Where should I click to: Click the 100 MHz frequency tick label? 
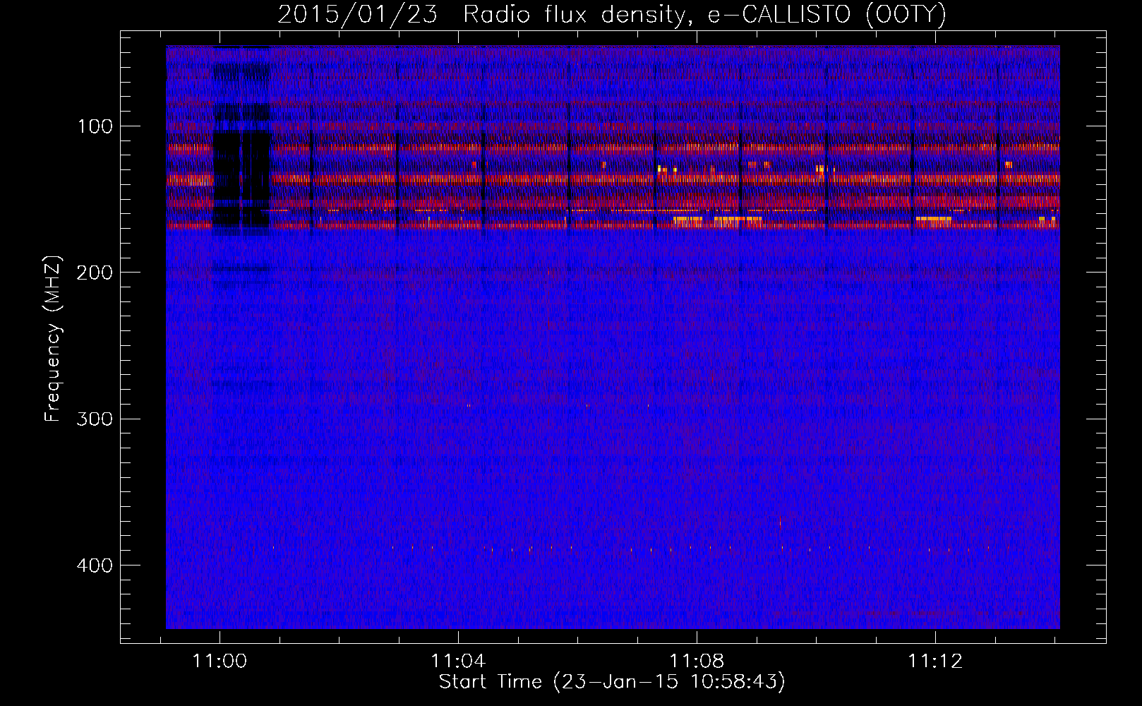pyautogui.click(x=95, y=126)
